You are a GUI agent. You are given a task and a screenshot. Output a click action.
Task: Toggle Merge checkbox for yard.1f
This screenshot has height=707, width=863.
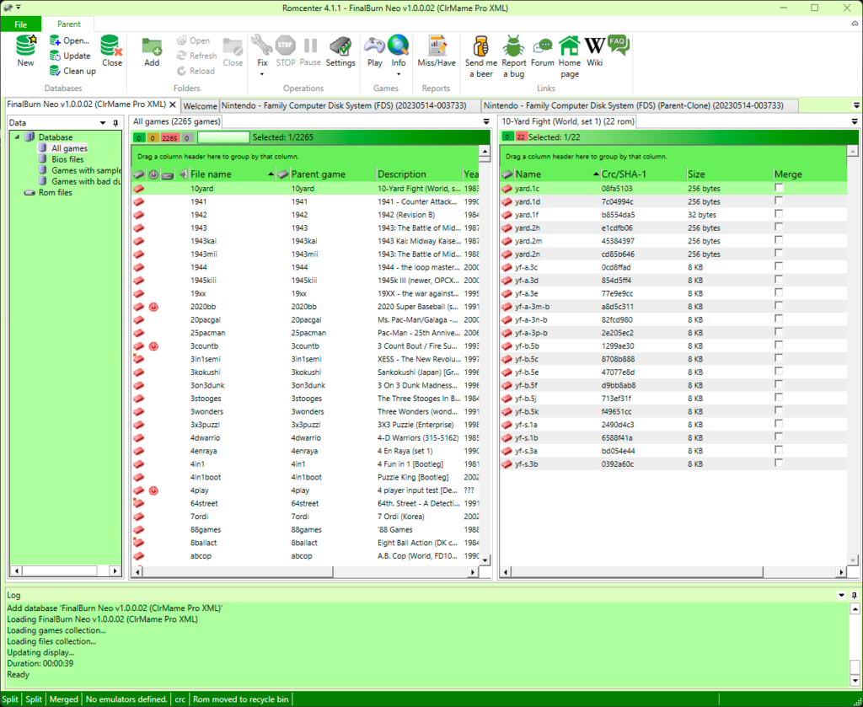tap(779, 215)
